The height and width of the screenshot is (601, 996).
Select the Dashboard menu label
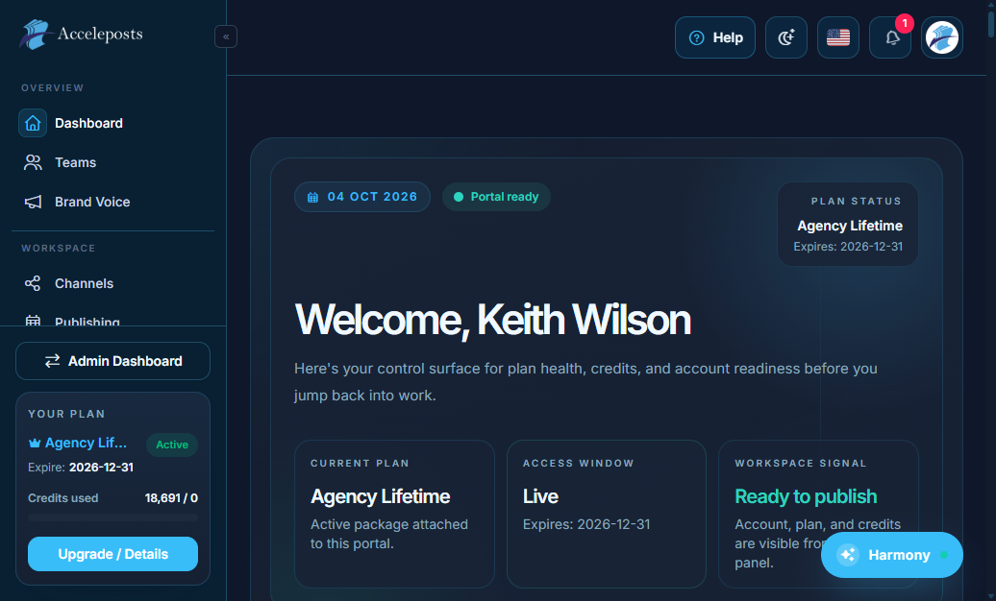88,123
